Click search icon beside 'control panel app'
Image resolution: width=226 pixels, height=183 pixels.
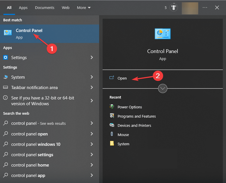(5, 175)
